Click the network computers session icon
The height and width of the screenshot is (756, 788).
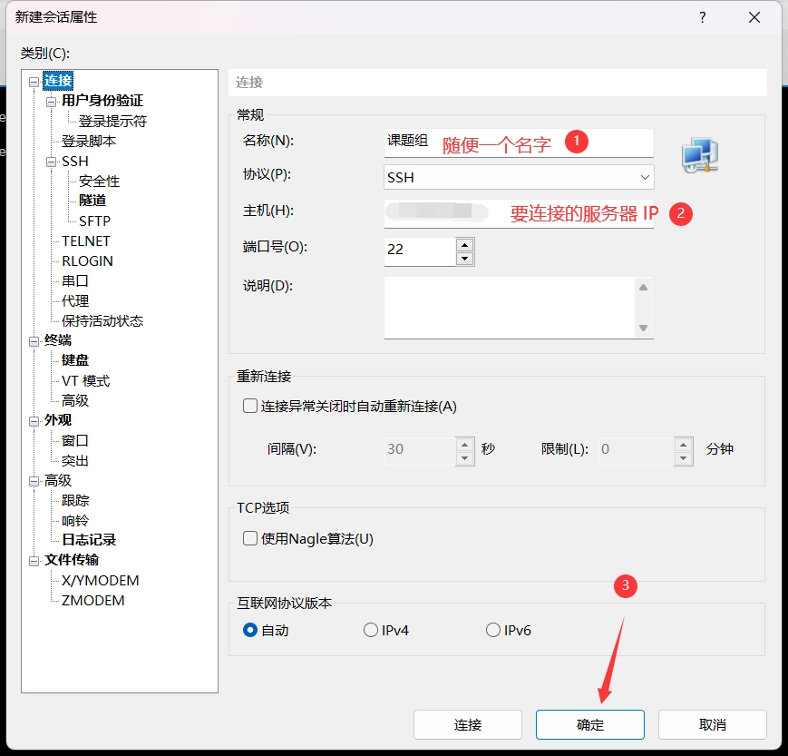pos(700,156)
